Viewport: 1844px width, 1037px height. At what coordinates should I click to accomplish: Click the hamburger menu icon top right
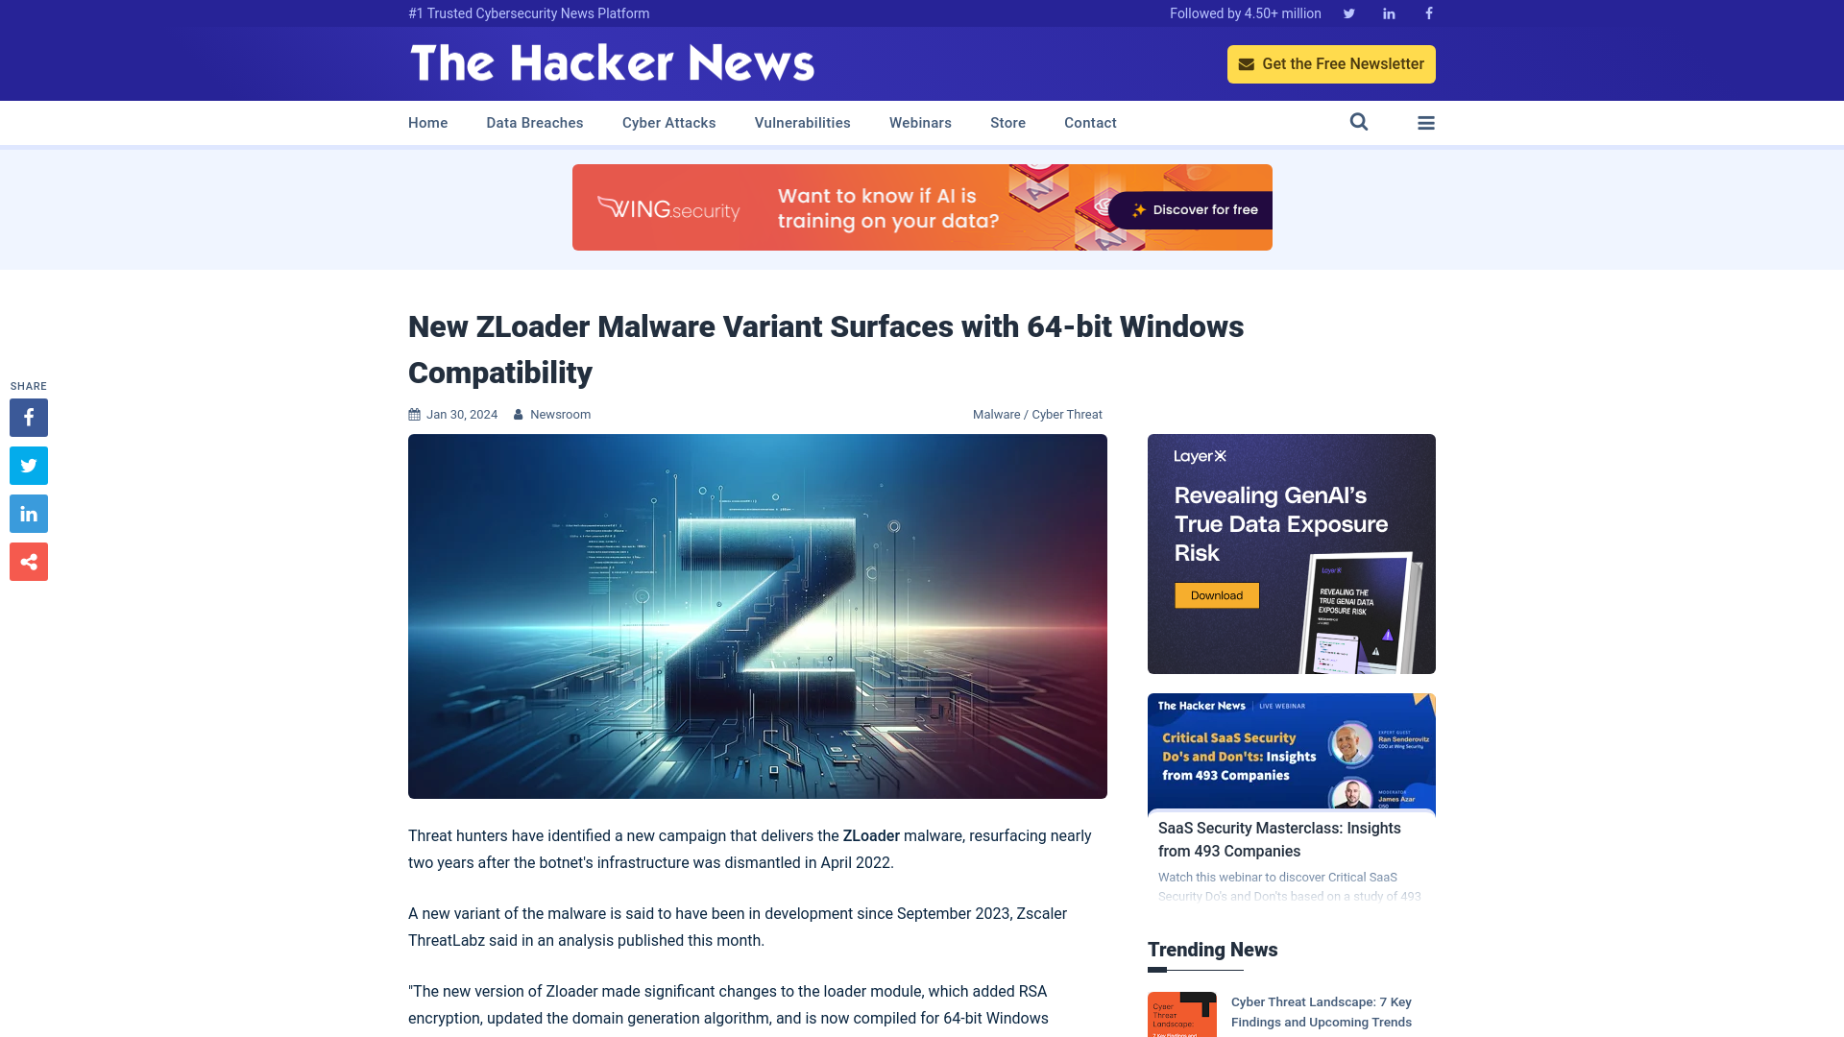tap(1426, 122)
